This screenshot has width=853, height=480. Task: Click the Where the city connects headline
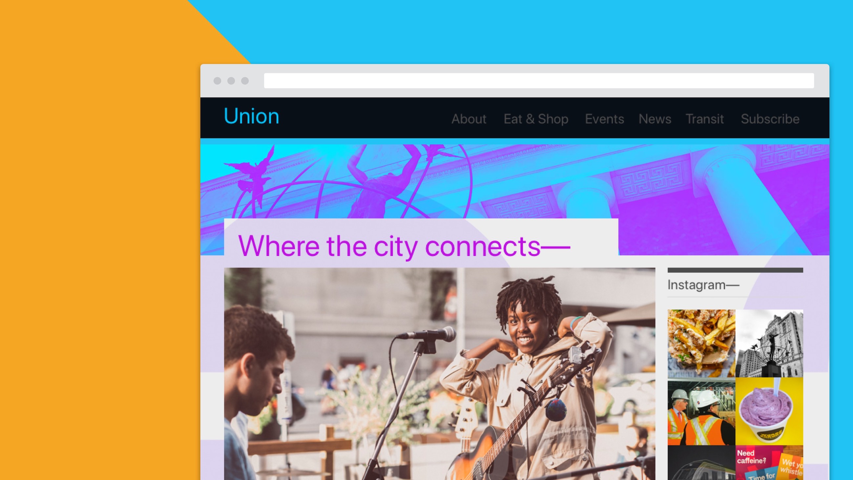pos(404,246)
